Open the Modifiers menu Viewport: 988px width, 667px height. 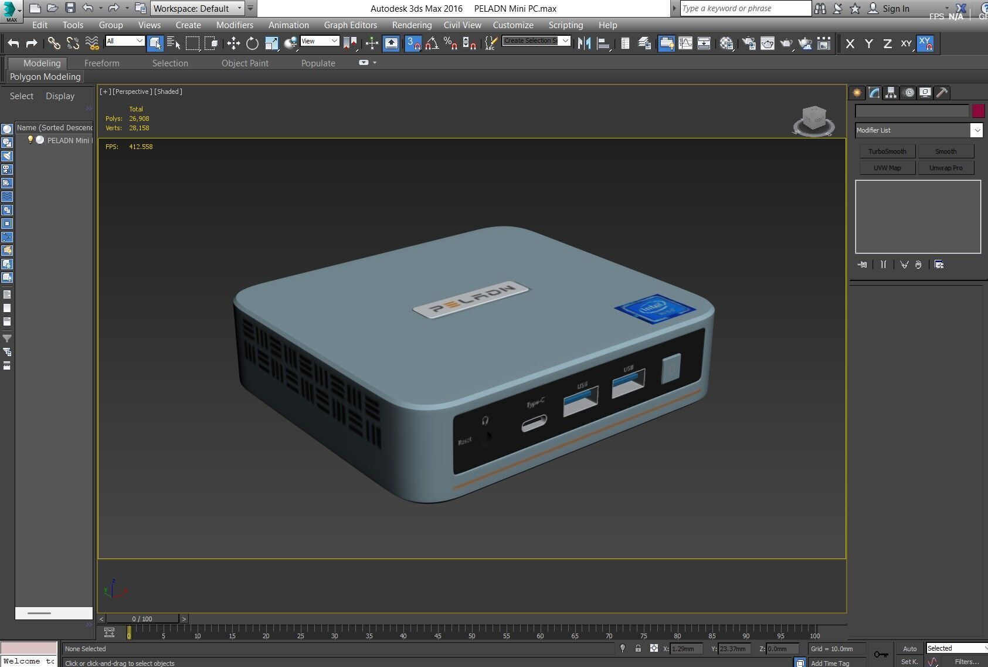pyautogui.click(x=235, y=25)
